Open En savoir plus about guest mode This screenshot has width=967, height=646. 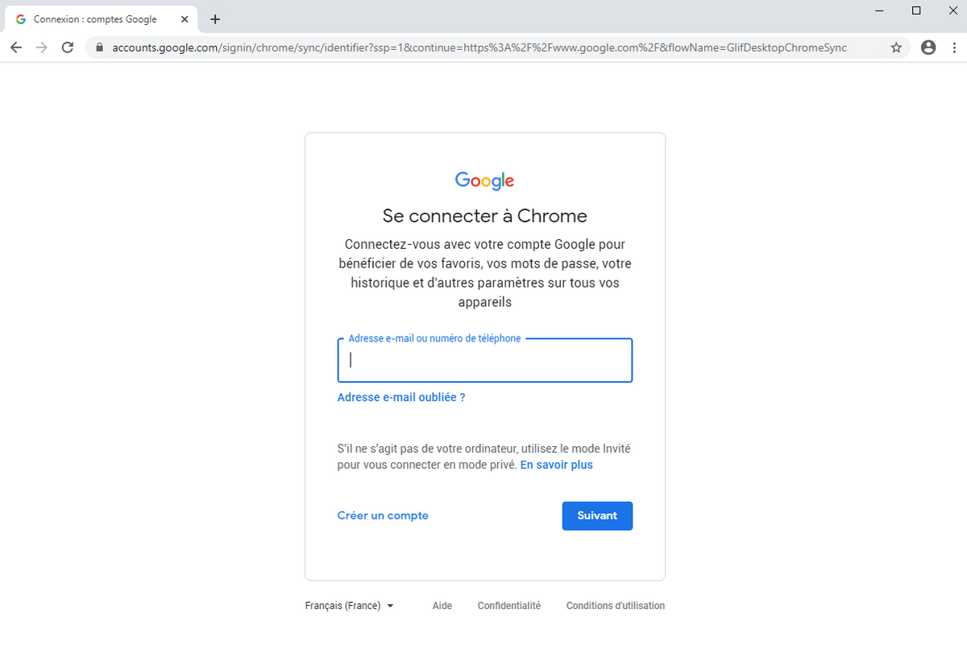point(556,465)
